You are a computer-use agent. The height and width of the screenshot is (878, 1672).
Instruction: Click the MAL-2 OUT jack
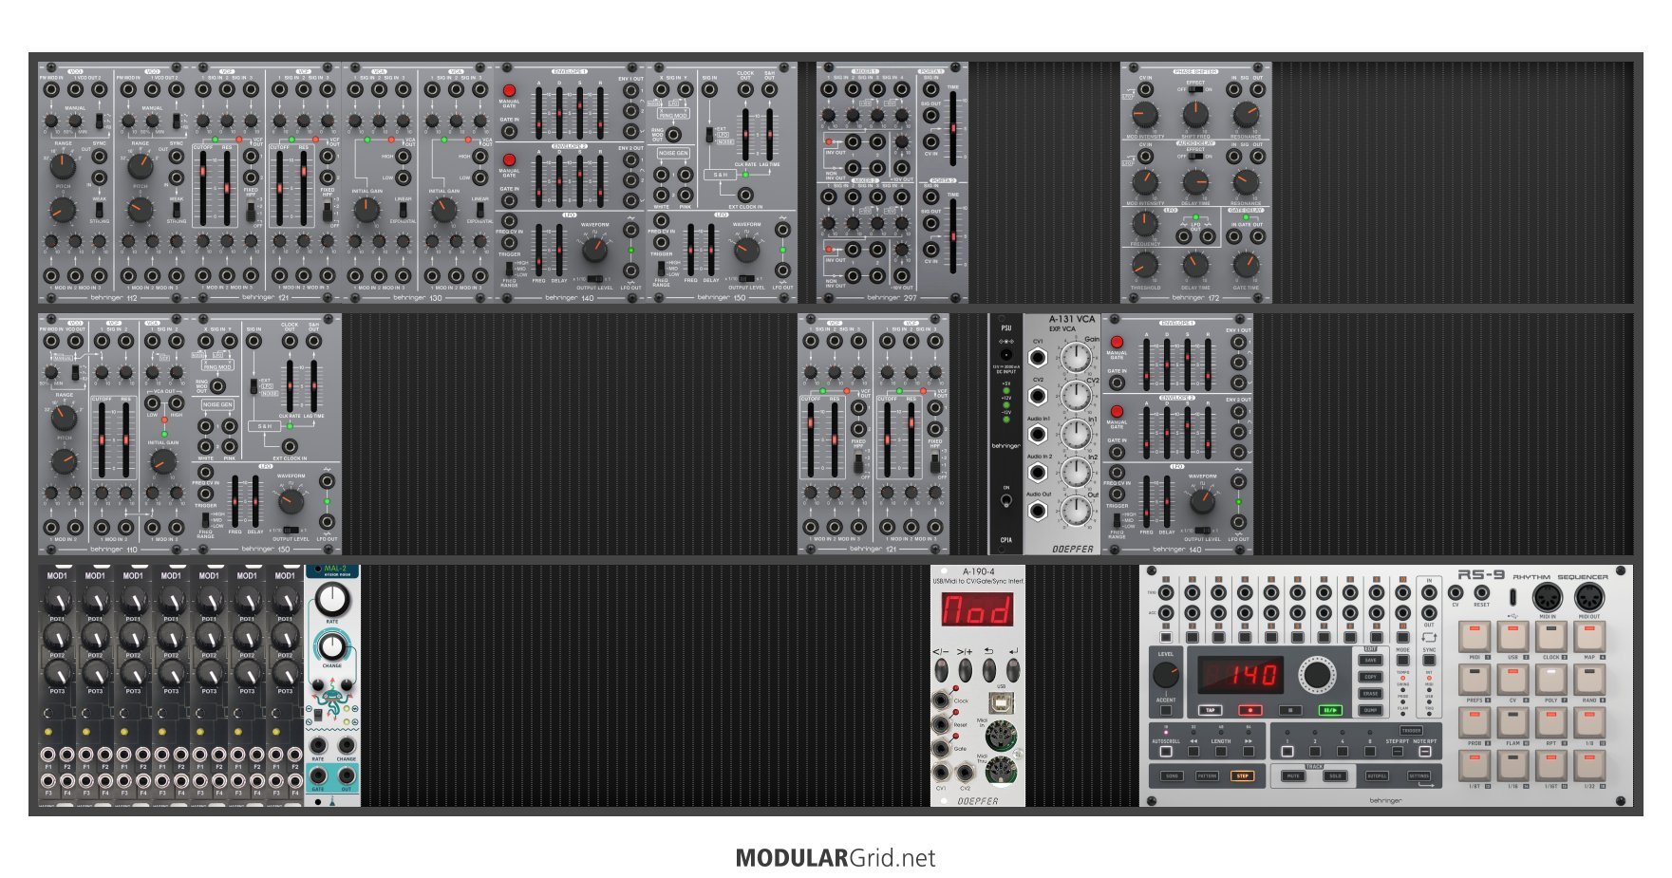[x=346, y=775]
